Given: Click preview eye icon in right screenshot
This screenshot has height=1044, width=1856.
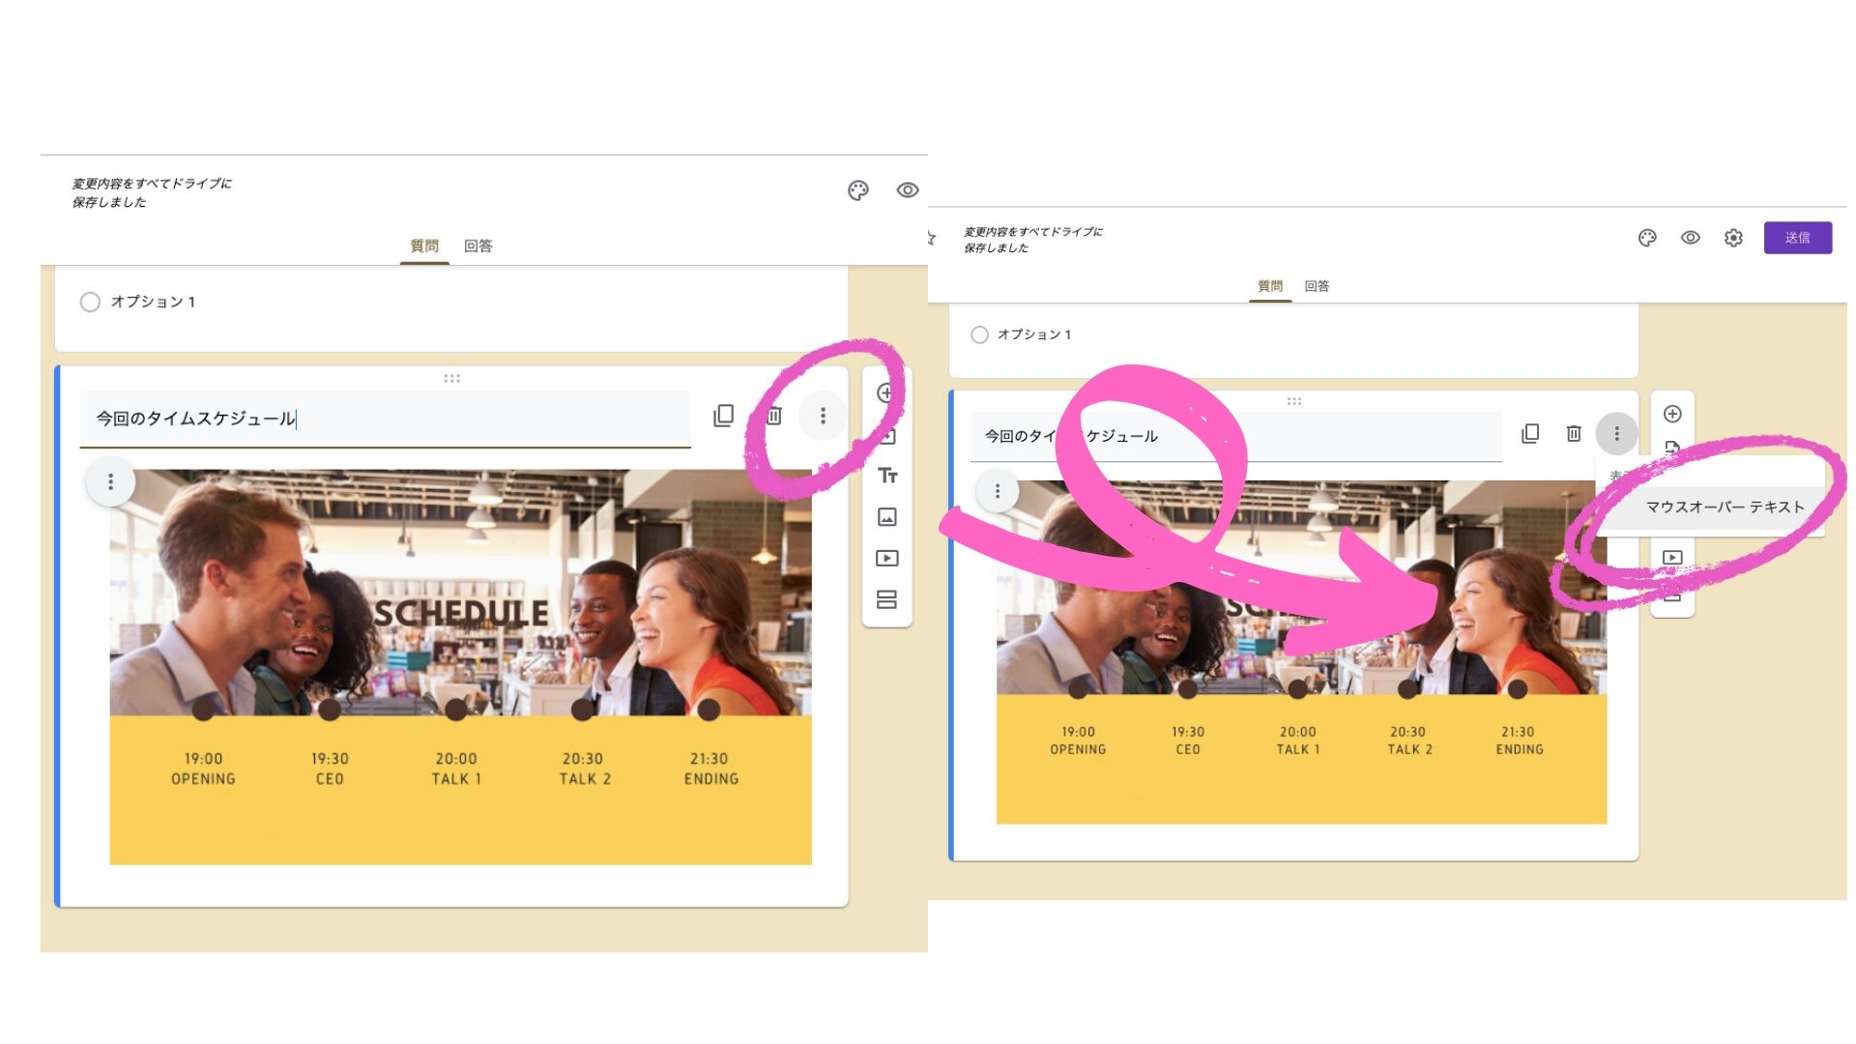Looking at the screenshot, I should pos(1690,238).
